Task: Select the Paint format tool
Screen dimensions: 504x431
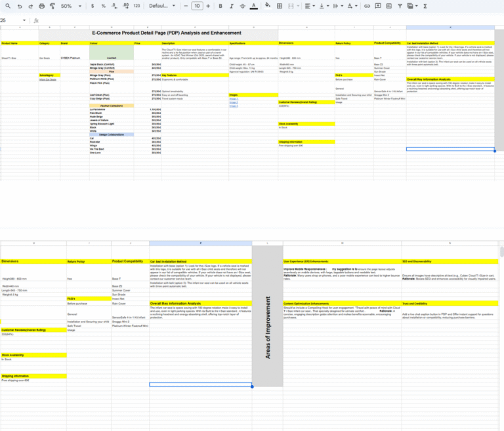Action: pos(52,6)
